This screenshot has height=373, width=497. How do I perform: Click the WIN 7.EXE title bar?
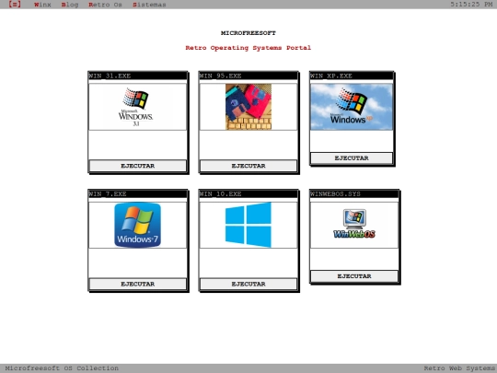coord(137,193)
